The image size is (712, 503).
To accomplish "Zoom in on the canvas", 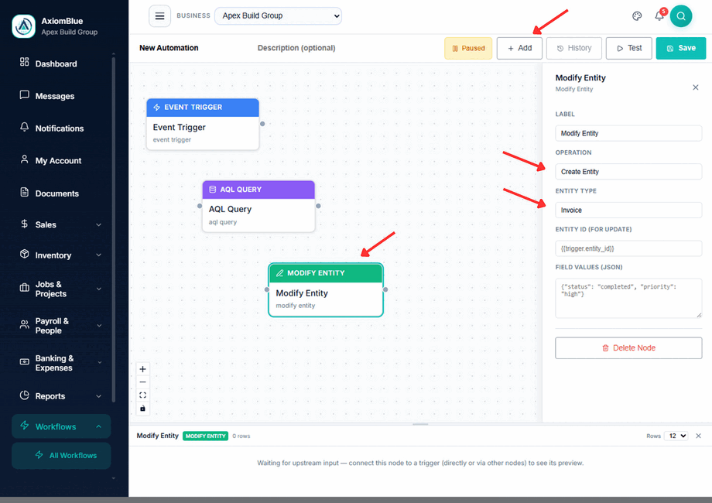I will click(x=142, y=369).
